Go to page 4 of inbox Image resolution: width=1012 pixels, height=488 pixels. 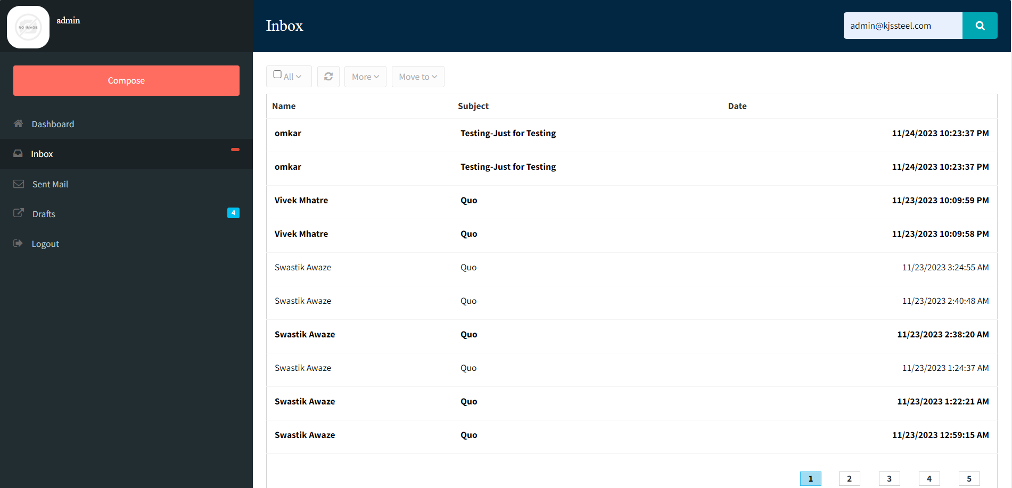pyautogui.click(x=929, y=478)
